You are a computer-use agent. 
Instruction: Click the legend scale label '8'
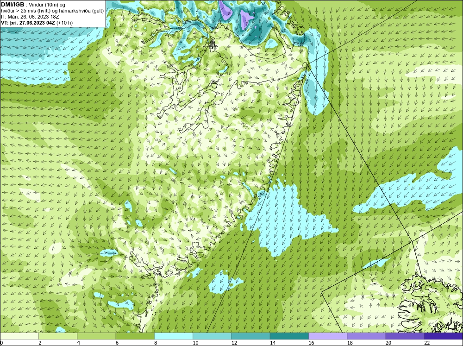pos(156,343)
